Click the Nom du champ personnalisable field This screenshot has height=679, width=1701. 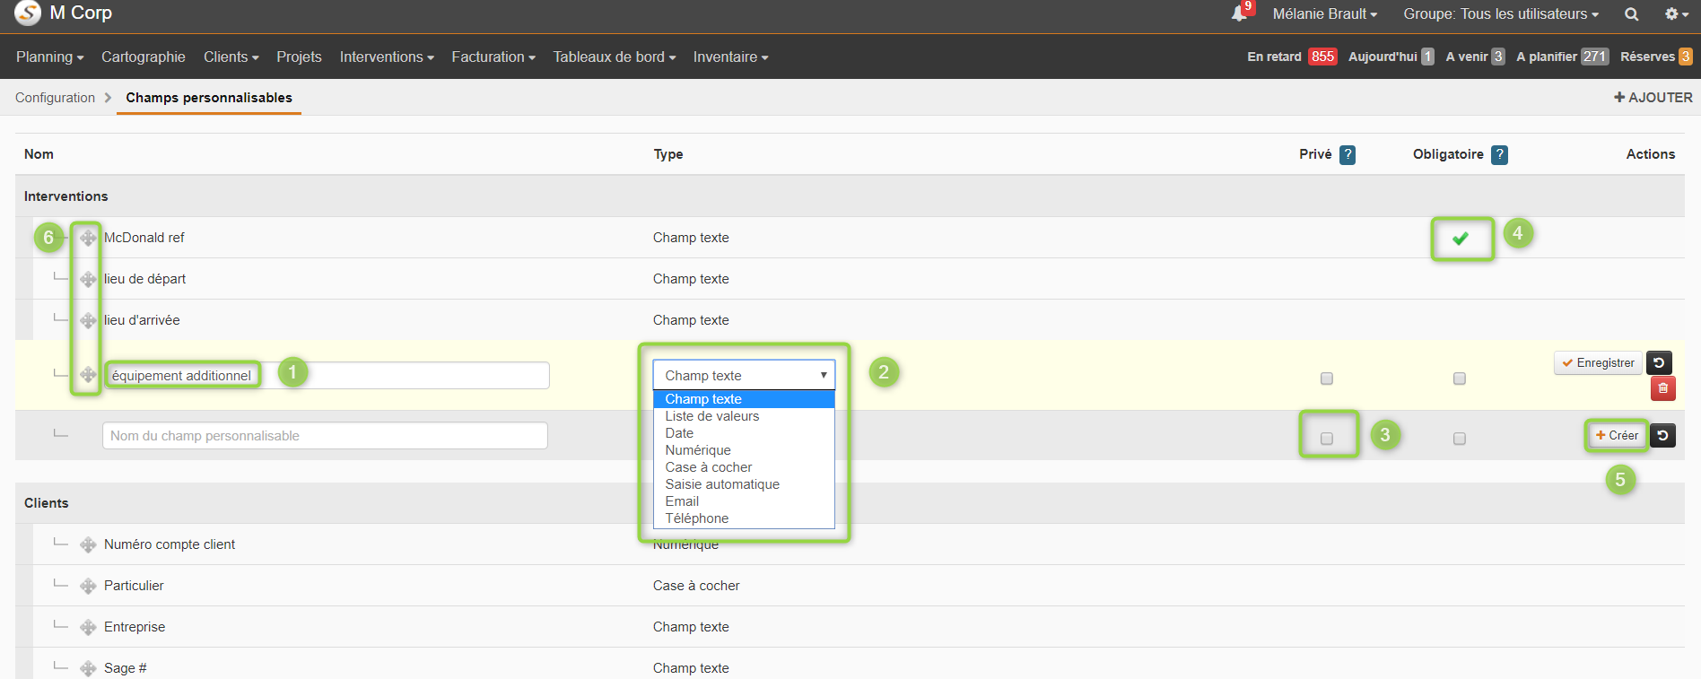tap(325, 436)
